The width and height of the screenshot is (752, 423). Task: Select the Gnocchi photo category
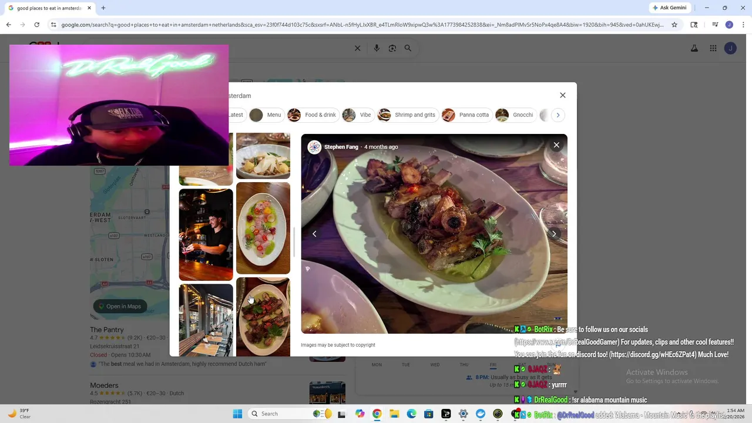point(515,115)
